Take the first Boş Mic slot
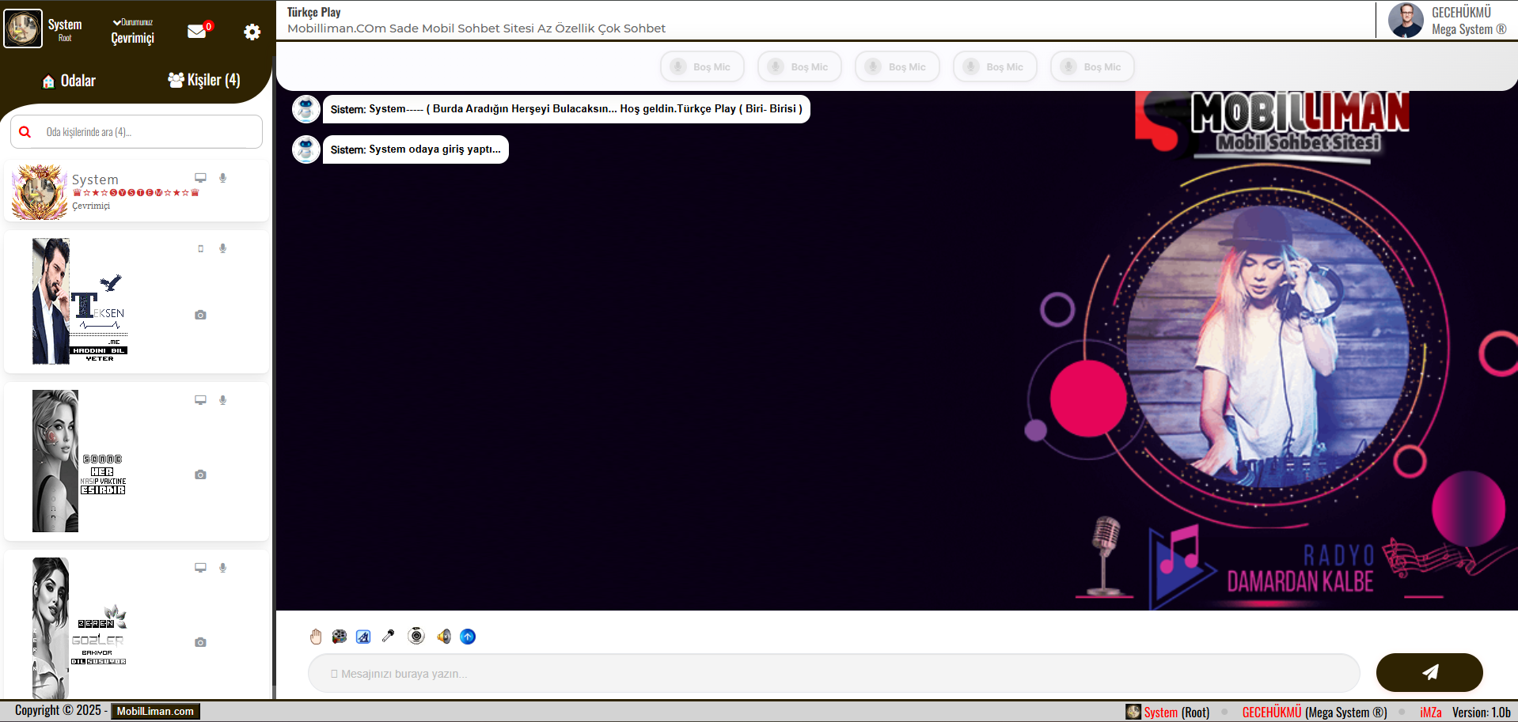Viewport: 1518px width, 722px height. pos(702,66)
